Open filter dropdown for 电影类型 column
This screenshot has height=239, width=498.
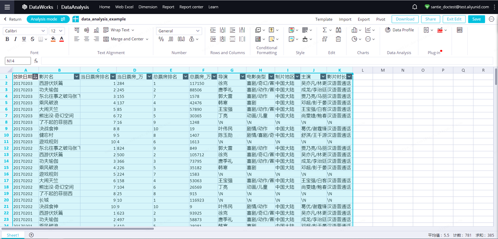coord(271,77)
